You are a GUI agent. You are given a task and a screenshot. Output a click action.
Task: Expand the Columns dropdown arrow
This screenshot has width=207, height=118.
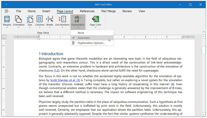40,27
